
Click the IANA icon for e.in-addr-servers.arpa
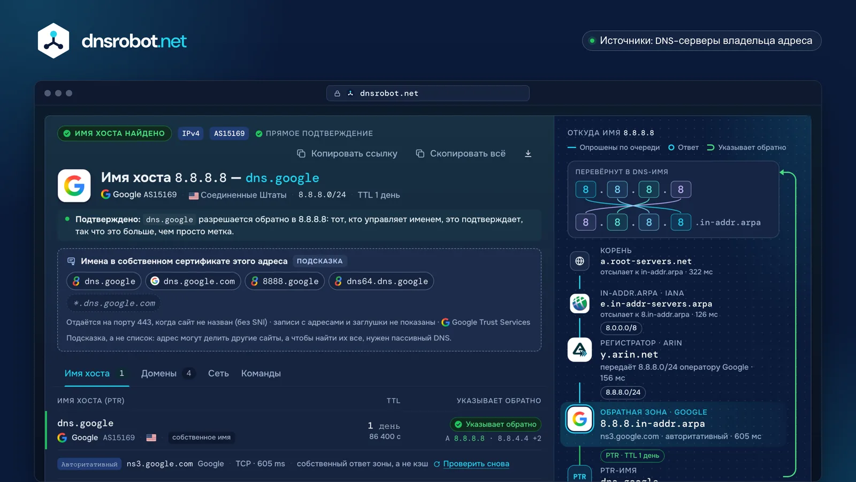click(x=579, y=304)
